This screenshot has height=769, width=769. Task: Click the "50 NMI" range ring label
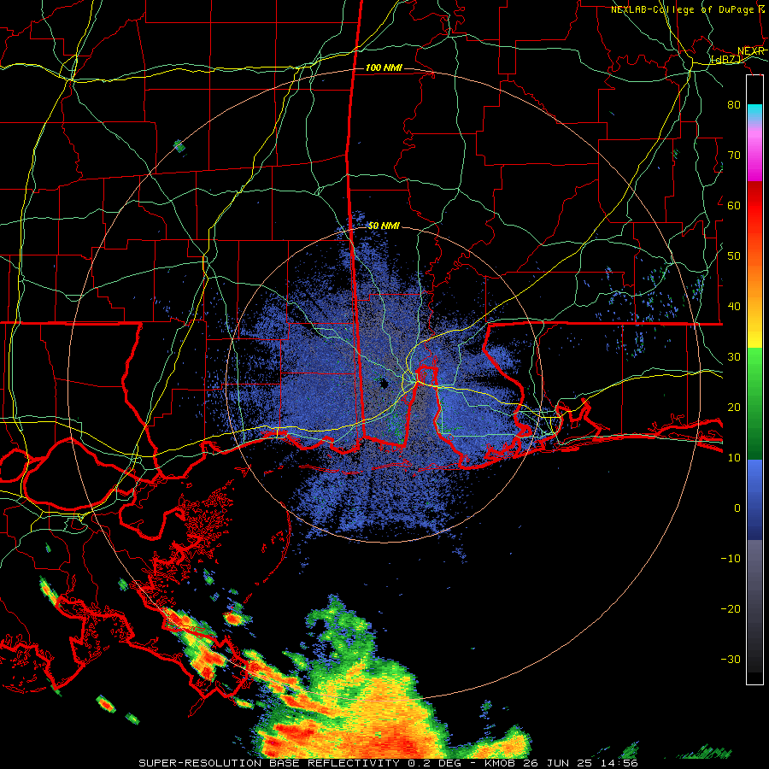384,226
